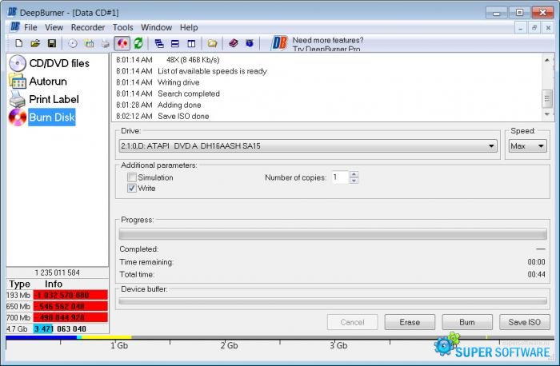This screenshot has height=366, width=560.
Task: Open CD/DVD files in sidebar
Action: (x=49, y=63)
